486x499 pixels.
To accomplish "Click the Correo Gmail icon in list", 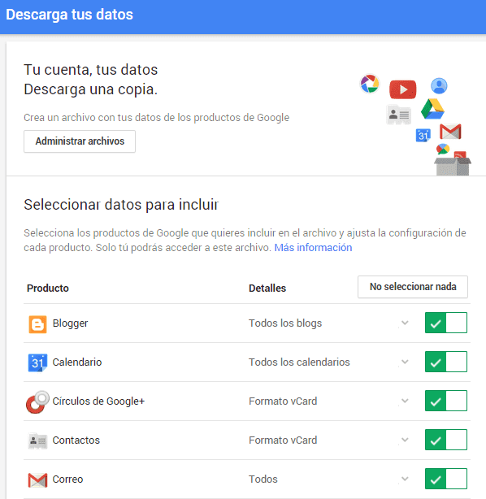I will [x=37, y=480].
